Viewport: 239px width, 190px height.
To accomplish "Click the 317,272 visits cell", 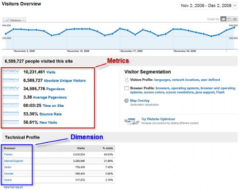I will (x=80, y=180).
